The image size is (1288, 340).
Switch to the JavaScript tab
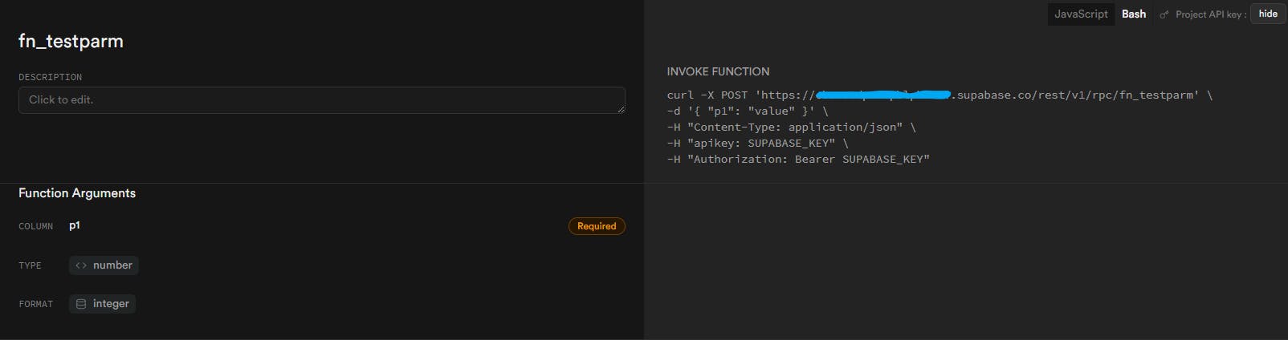click(1081, 14)
